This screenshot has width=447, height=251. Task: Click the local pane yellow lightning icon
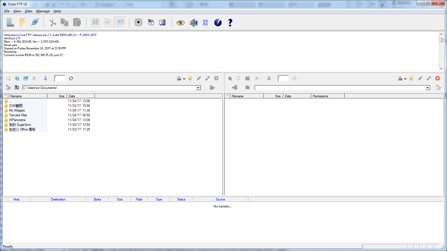pyautogui.click(x=190, y=78)
